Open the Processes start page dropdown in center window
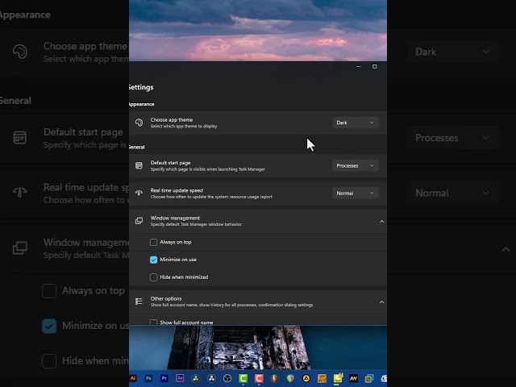Image resolution: width=516 pixels, height=387 pixels. (356, 165)
